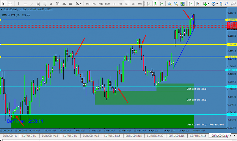This screenshot has height=141, width=237.
Task: Pick the horizontal line drawing tool
Action: [x=25, y=4]
